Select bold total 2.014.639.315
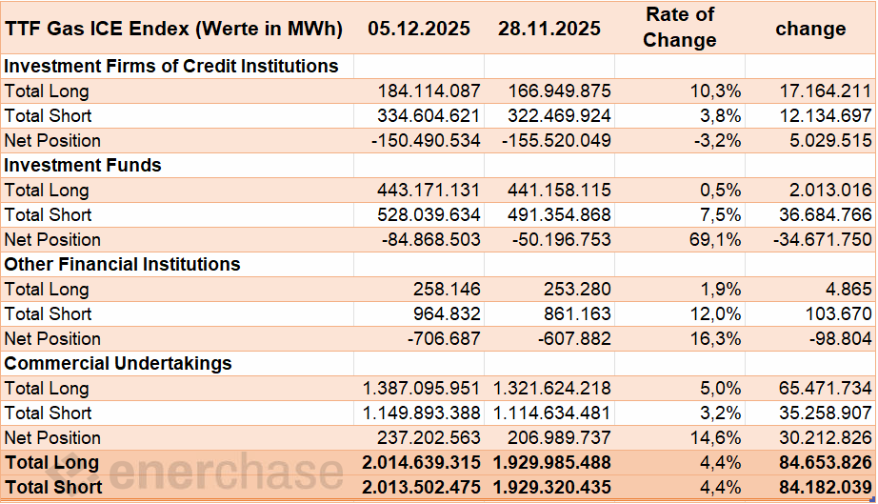Screen dimensions: 878x504 [x=419, y=463]
